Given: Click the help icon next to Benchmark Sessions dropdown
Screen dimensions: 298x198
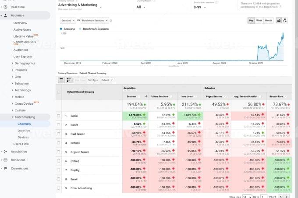Looking at the screenshot, I should (x=111, y=21).
